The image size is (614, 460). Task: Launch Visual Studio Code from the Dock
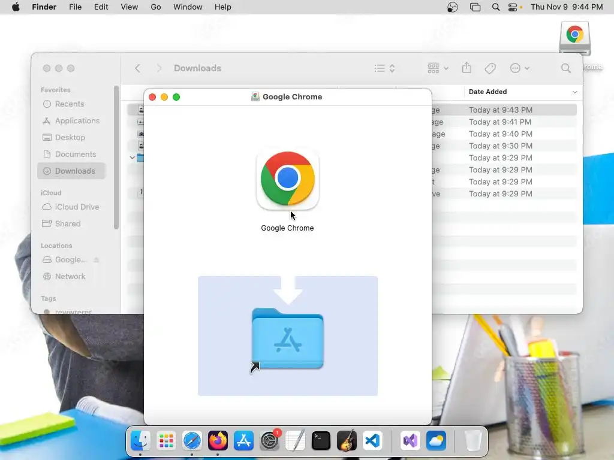(x=372, y=441)
